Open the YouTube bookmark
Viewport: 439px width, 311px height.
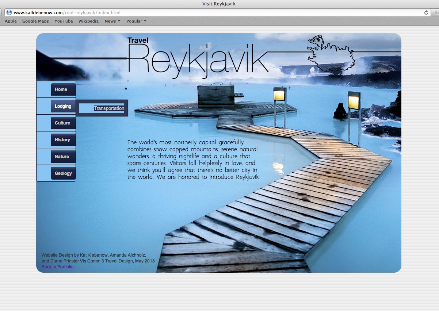(64, 21)
